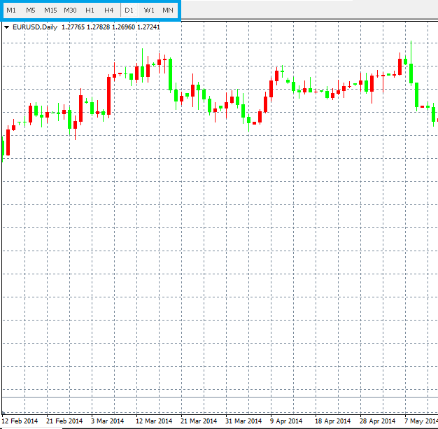The width and height of the screenshot is (438, 429).
Task: Expand the triangle arrow beside EURUSD,Daily
Action: [x=7, y=28]
